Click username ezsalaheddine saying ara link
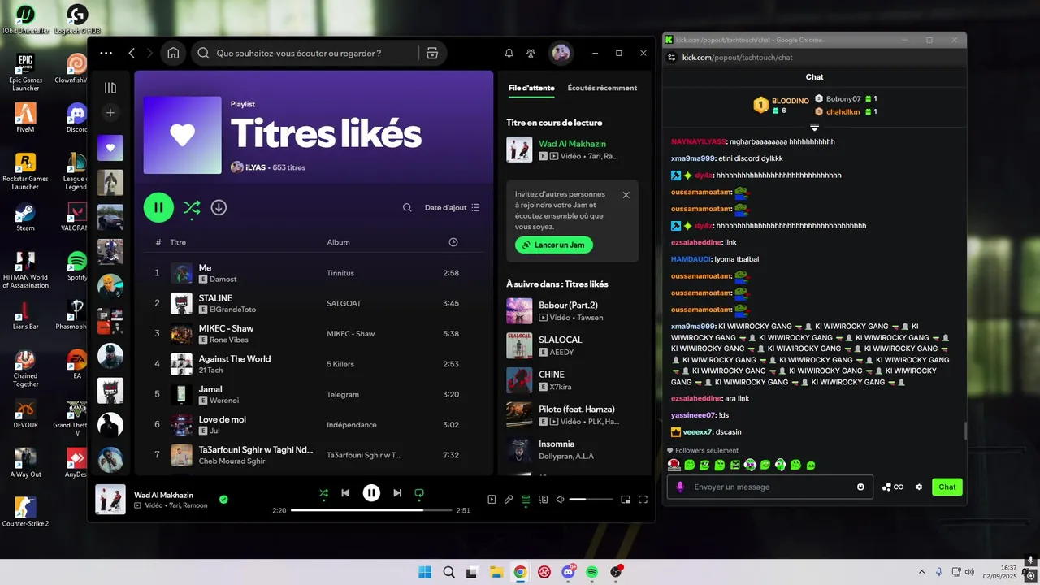The height and width of the screenshot is (585, 1040). (x=696, y=398)
